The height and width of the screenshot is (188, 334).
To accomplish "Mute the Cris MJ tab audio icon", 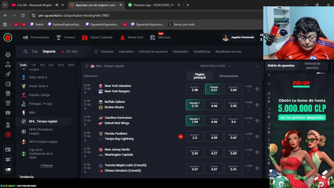I will [57, 5].
